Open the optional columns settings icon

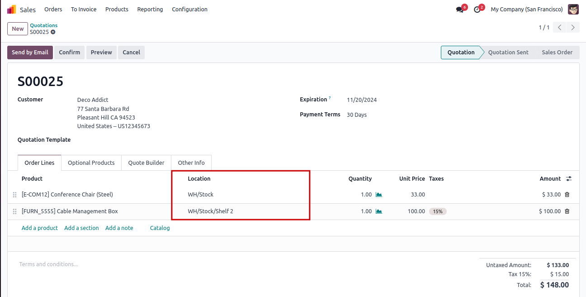tap(569, 179)
